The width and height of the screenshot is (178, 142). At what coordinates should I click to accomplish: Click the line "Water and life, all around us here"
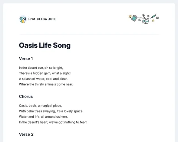point(43,116)
